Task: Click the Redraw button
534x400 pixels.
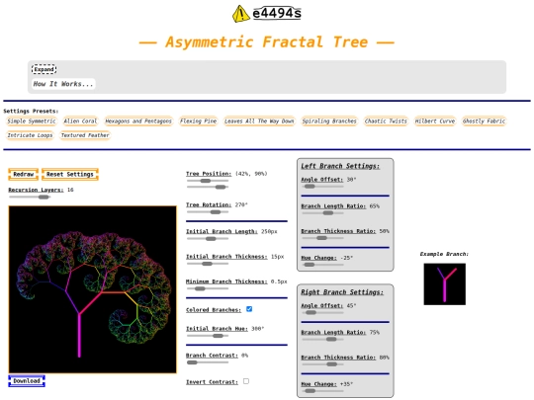Action: (x=23, y=174)
